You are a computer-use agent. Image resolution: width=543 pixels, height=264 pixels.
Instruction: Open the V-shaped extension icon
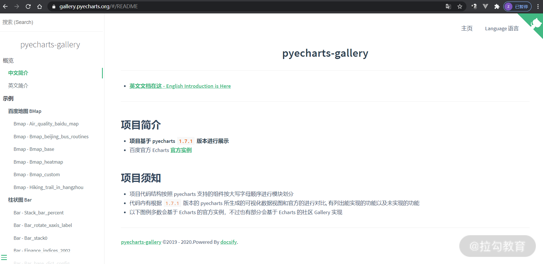click(485, 6)
